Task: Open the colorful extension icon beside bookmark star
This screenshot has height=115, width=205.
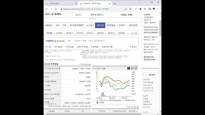Action: click(136, 9)
